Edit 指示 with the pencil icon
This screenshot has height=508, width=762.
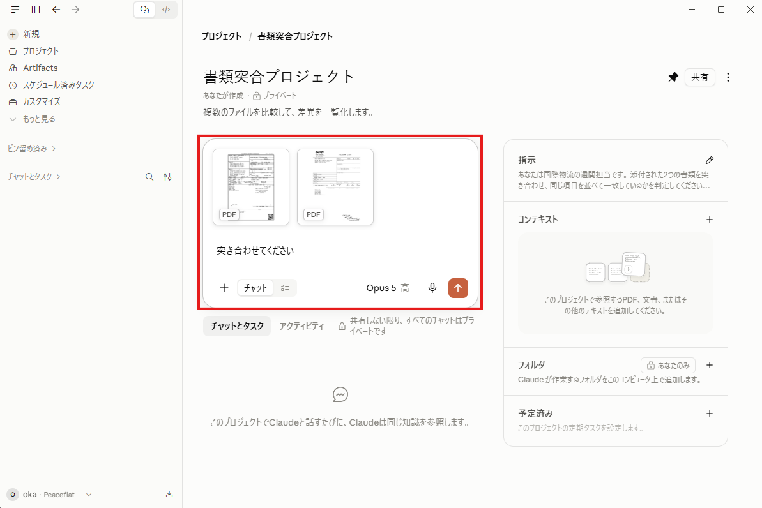[x=710, y=160]
